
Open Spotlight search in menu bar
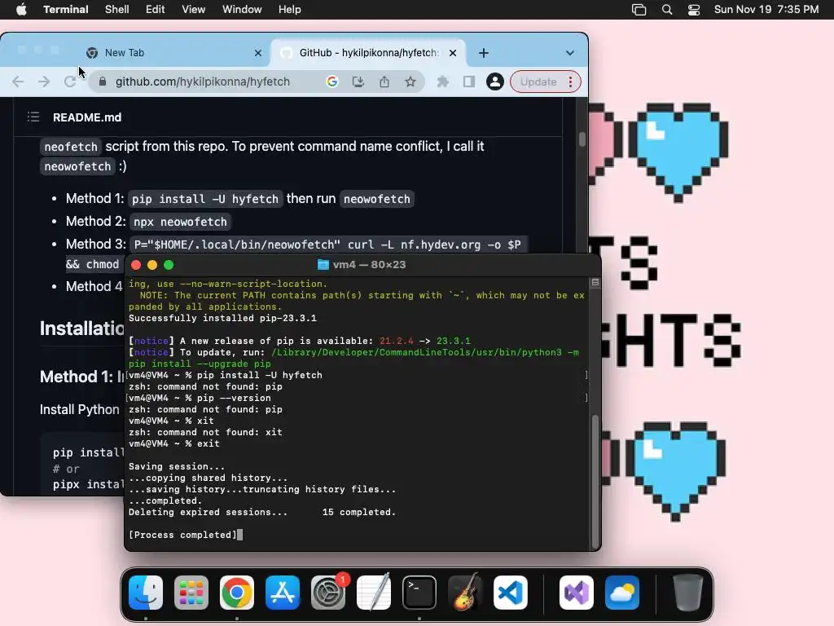coord(666,10)
